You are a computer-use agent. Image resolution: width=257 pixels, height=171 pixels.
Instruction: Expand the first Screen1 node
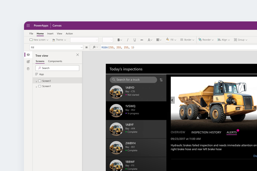[x=36, y=81]
